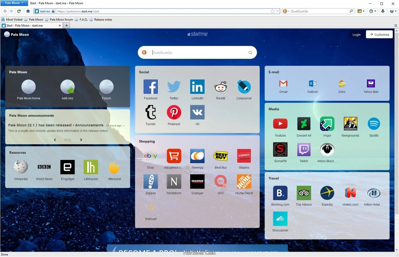Viewport: 399px width, 257px height.
Task: Open the Home Depot icon
Action: click(244, 182)
